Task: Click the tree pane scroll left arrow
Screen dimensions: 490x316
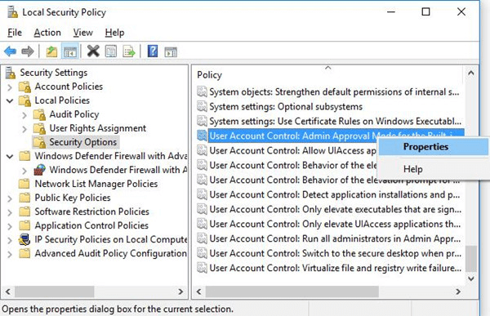Action: [8, 292]
